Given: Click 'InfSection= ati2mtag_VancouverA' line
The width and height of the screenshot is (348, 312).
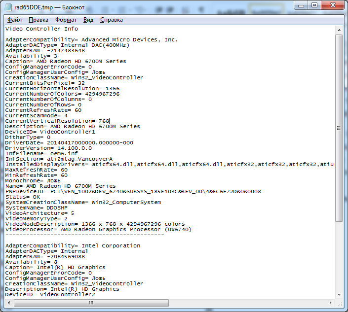Looking at the screenshot, I should (x=59, y=159).
